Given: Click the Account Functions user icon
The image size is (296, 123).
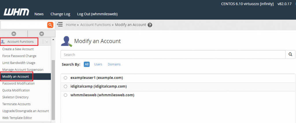Looking at the screenshot, I should click(3, 42).
